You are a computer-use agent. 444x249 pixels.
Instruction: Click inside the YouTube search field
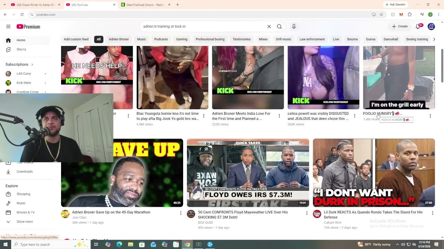pyautogui.click(x=203, y=27)
